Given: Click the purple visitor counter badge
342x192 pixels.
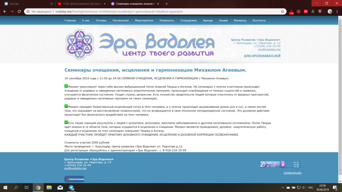Looking at the screenshot, I should 290,164.
